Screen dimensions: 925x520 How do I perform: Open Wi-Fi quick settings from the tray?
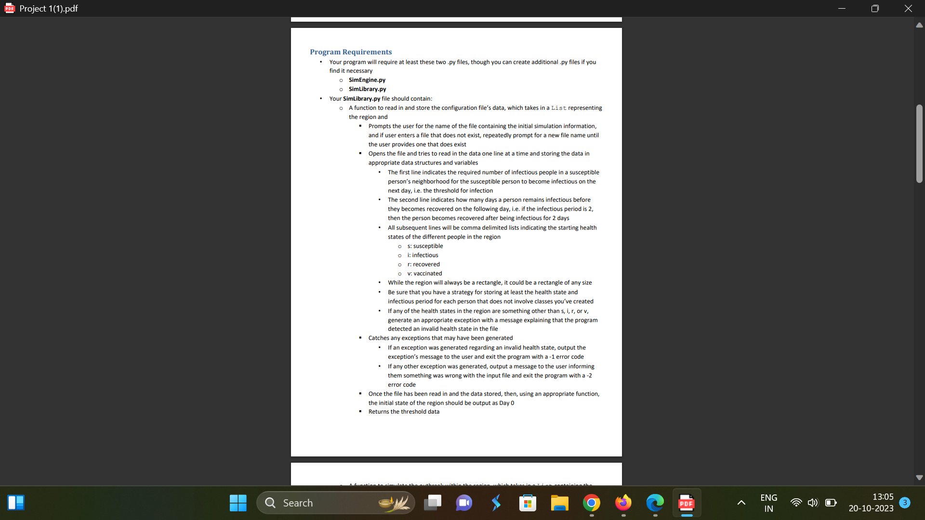796,502
